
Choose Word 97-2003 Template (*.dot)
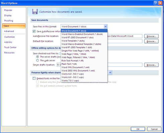click(x=84, y=47)
